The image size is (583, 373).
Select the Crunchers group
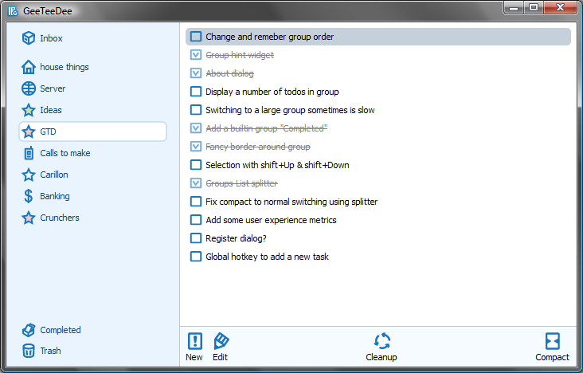60,218
